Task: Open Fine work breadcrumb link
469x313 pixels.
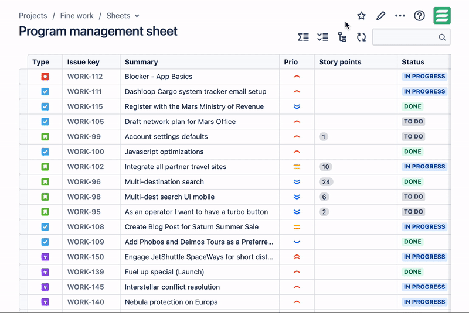Action: point(77,16)
